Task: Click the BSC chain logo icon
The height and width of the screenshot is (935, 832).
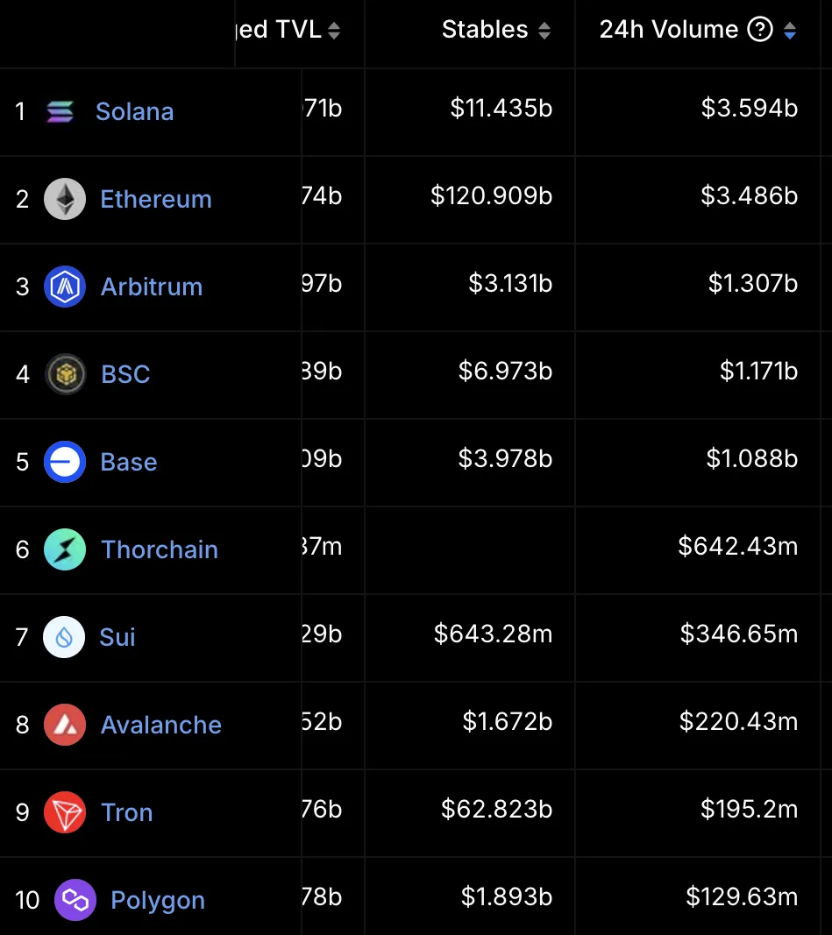Action: point(65,374)
